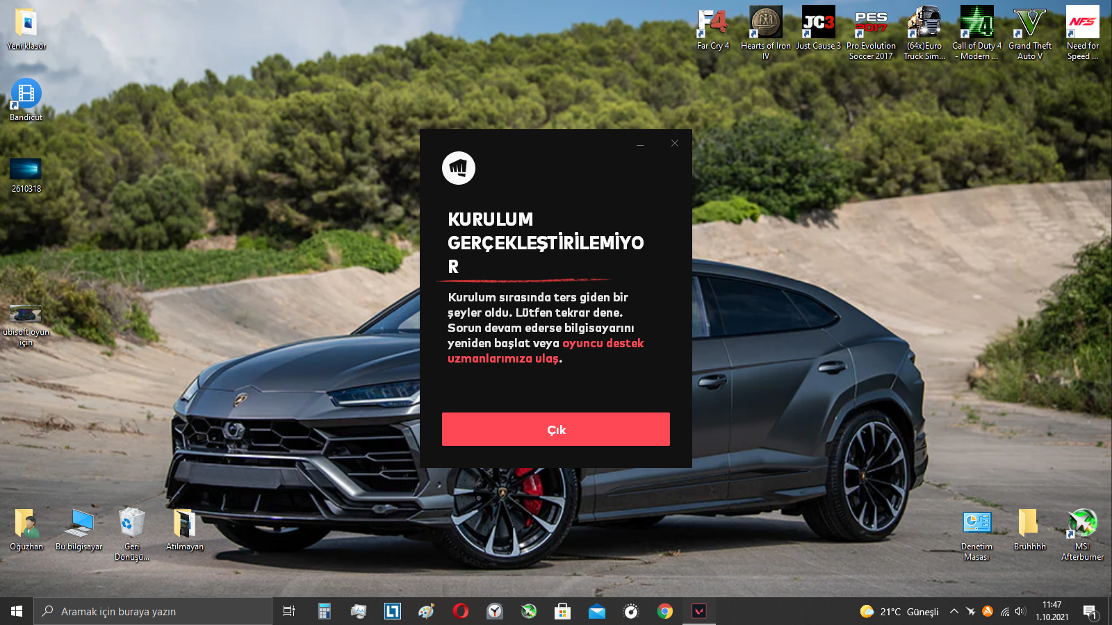1112x625 pixels.
Task: Open the Mail app from the taskbar
Action: pyautogui.click(x=597, y=611)
